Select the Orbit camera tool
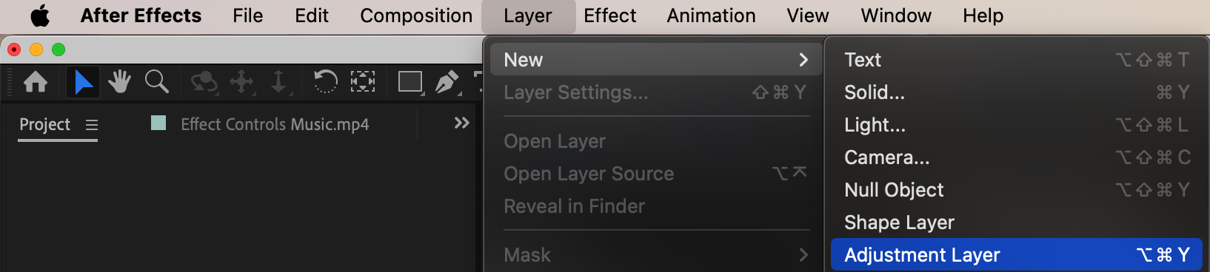Image resolution: width=1210 pixels, height=272 pixels. coord(204,82)
